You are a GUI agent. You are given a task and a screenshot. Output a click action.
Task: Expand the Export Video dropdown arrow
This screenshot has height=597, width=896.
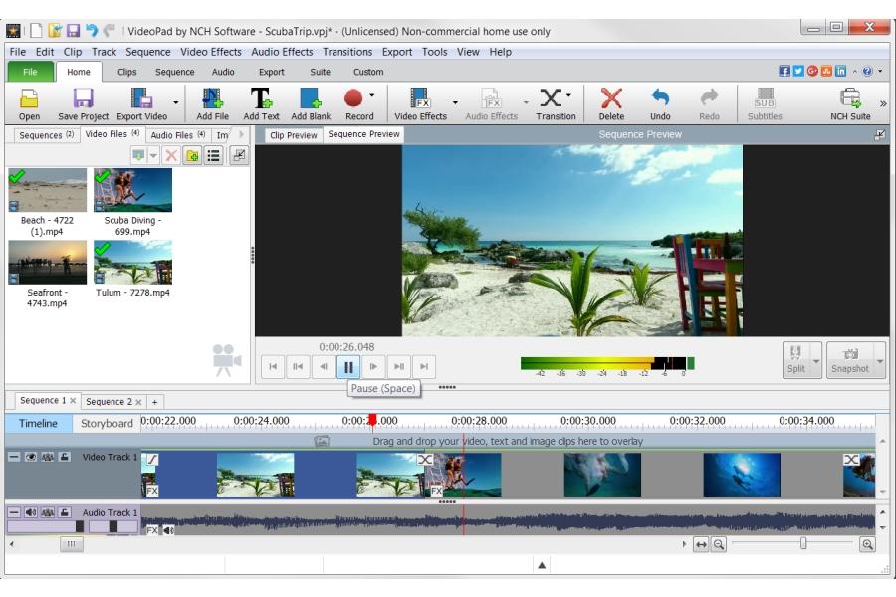coord(176,101)
